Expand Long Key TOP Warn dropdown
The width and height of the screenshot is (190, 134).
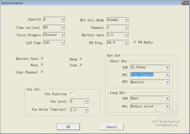(x=167, y=98)
